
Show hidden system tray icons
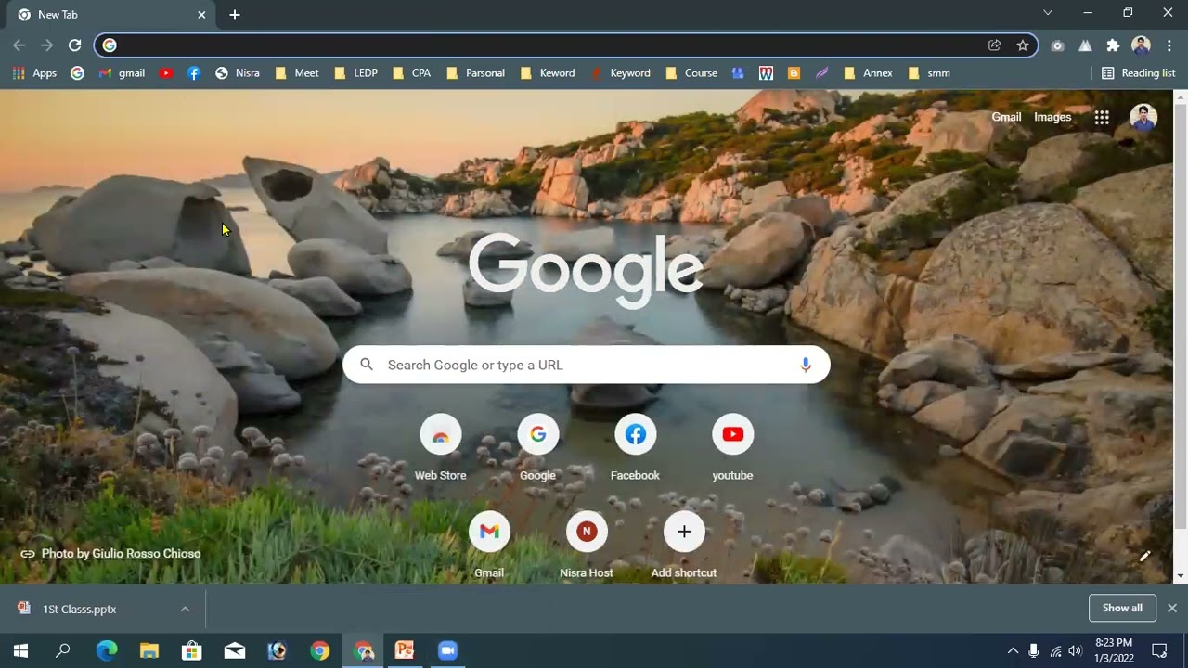[x=1013, y=650]
